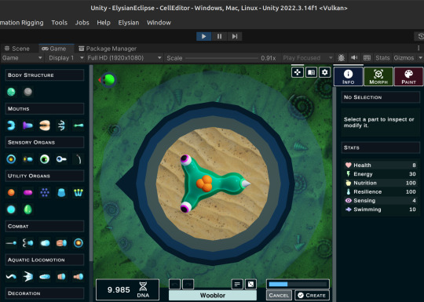Open the Elysian menu
Viewport: 424px width, 302px height.
point(129,23)
